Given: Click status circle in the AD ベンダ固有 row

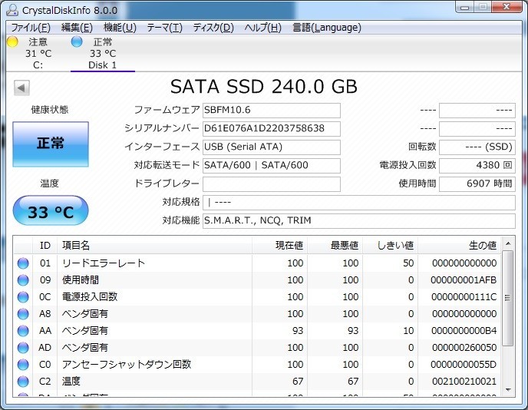Looking at the screenshot, I should point(23,348).
